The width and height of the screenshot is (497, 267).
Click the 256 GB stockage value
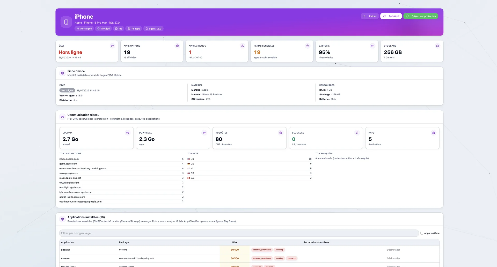393,52
